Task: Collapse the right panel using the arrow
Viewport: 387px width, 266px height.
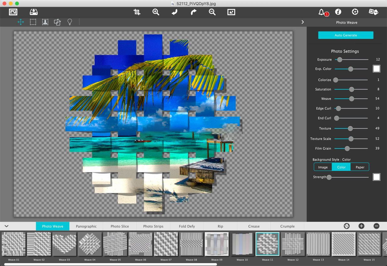Action: tap(302, 22)
